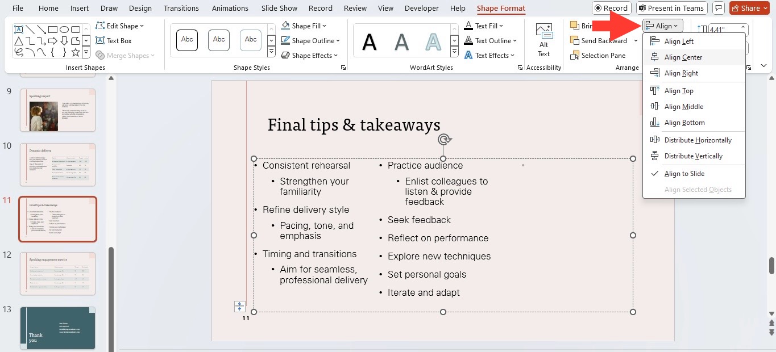Expand the Insert Shapes gallery More arrow
The height and width of the screenshot is (352, 776).
coord(86,52)
